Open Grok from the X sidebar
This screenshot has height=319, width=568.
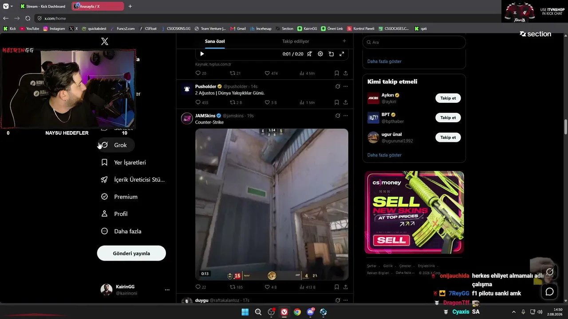pyautogui.click(x=116, y=145)
